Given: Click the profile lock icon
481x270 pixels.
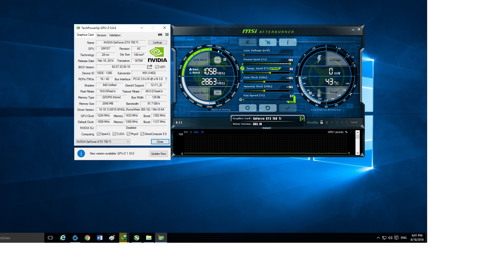Looking at the screenshot, I should coord(322,122).
